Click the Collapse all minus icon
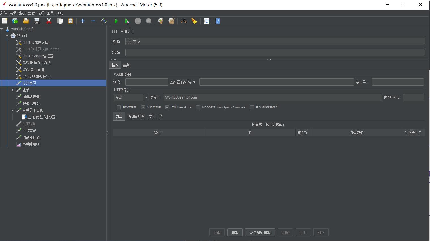The width and height of the screenshot is (430, 241). pos(93,21)
